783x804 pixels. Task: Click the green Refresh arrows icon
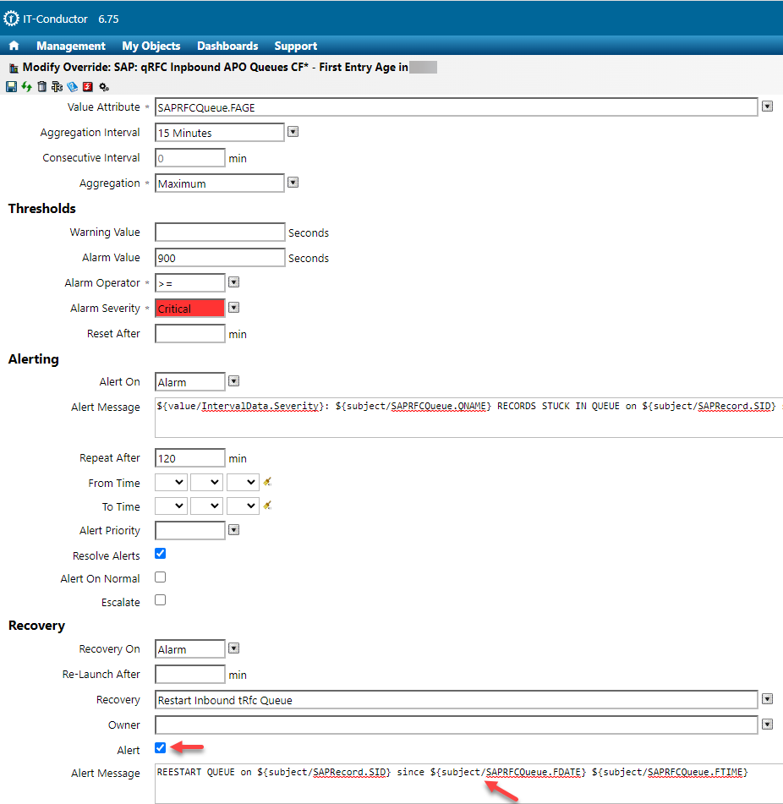tap(27, 86)
